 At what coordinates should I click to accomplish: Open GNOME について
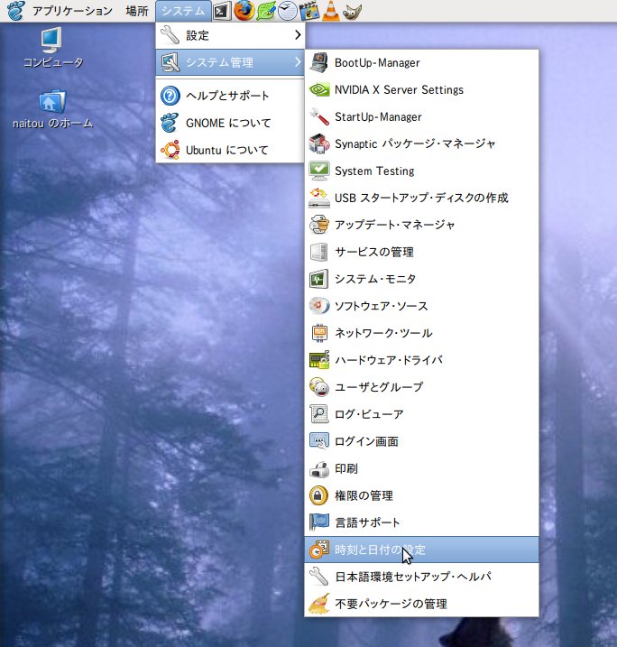pos(230,123)
